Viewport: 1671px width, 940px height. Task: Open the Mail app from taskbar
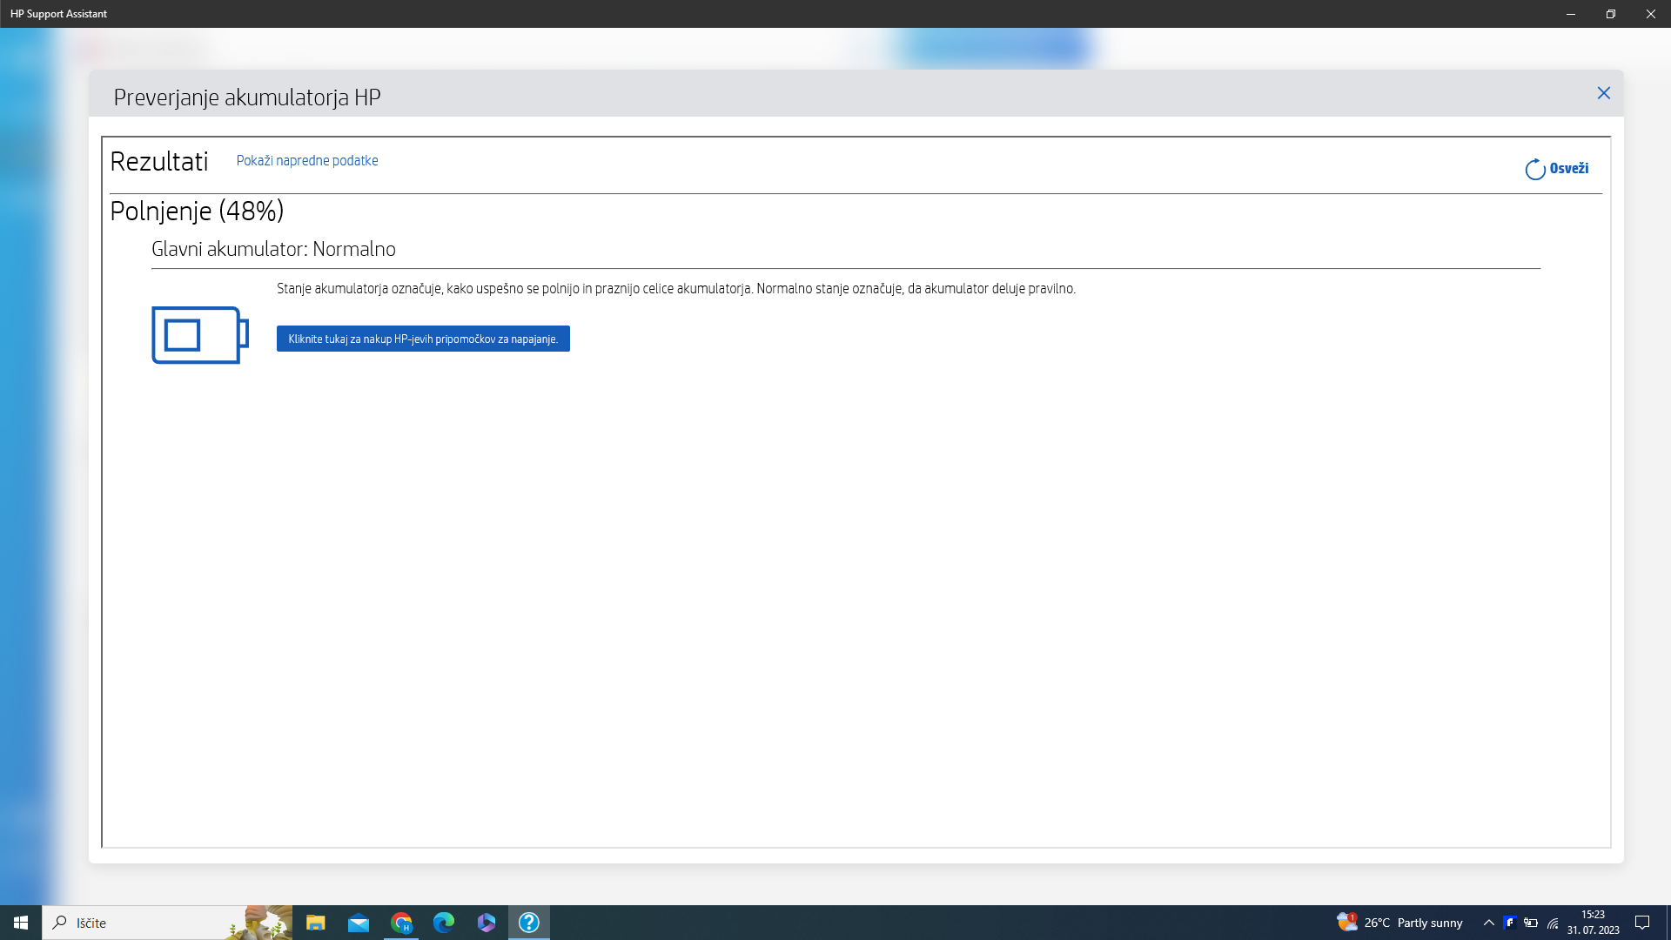click(x=359, y=923)
